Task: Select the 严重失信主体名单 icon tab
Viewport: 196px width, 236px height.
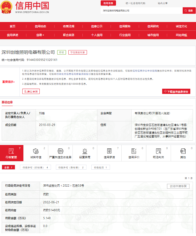Action: click(60, 153)
